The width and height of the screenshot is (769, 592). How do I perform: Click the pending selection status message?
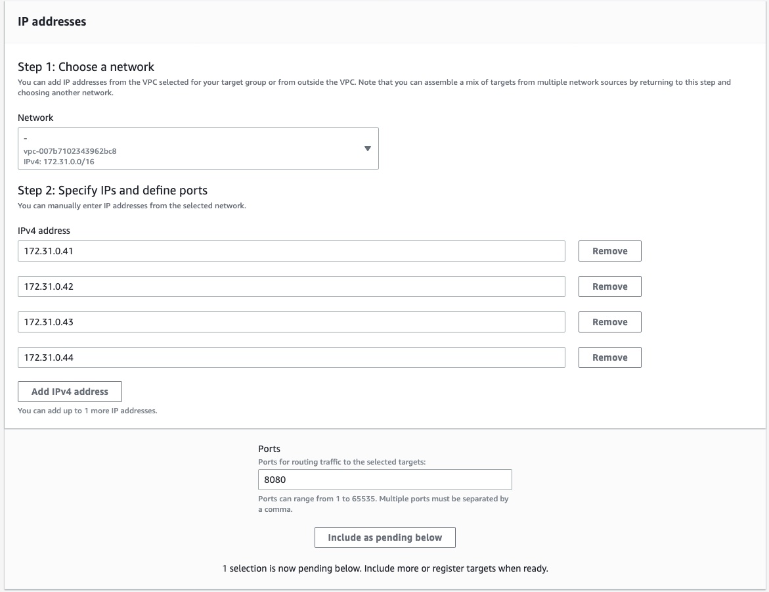coord(385,568)
